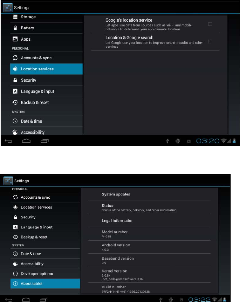Tap Android version 4.0.3 entry

tap(149, 247)
